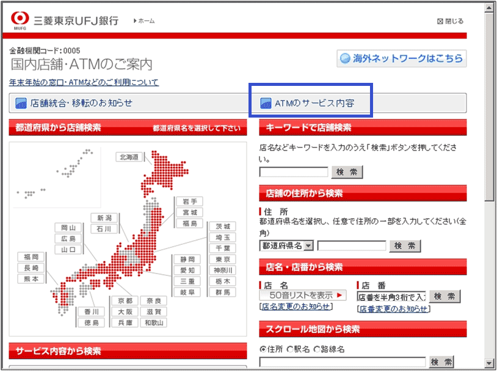
Task: Click the 店番 three-digit input field
Action: coord(391,296)
